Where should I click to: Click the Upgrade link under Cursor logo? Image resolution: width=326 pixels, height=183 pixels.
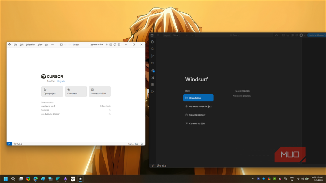tap(61, 81)
